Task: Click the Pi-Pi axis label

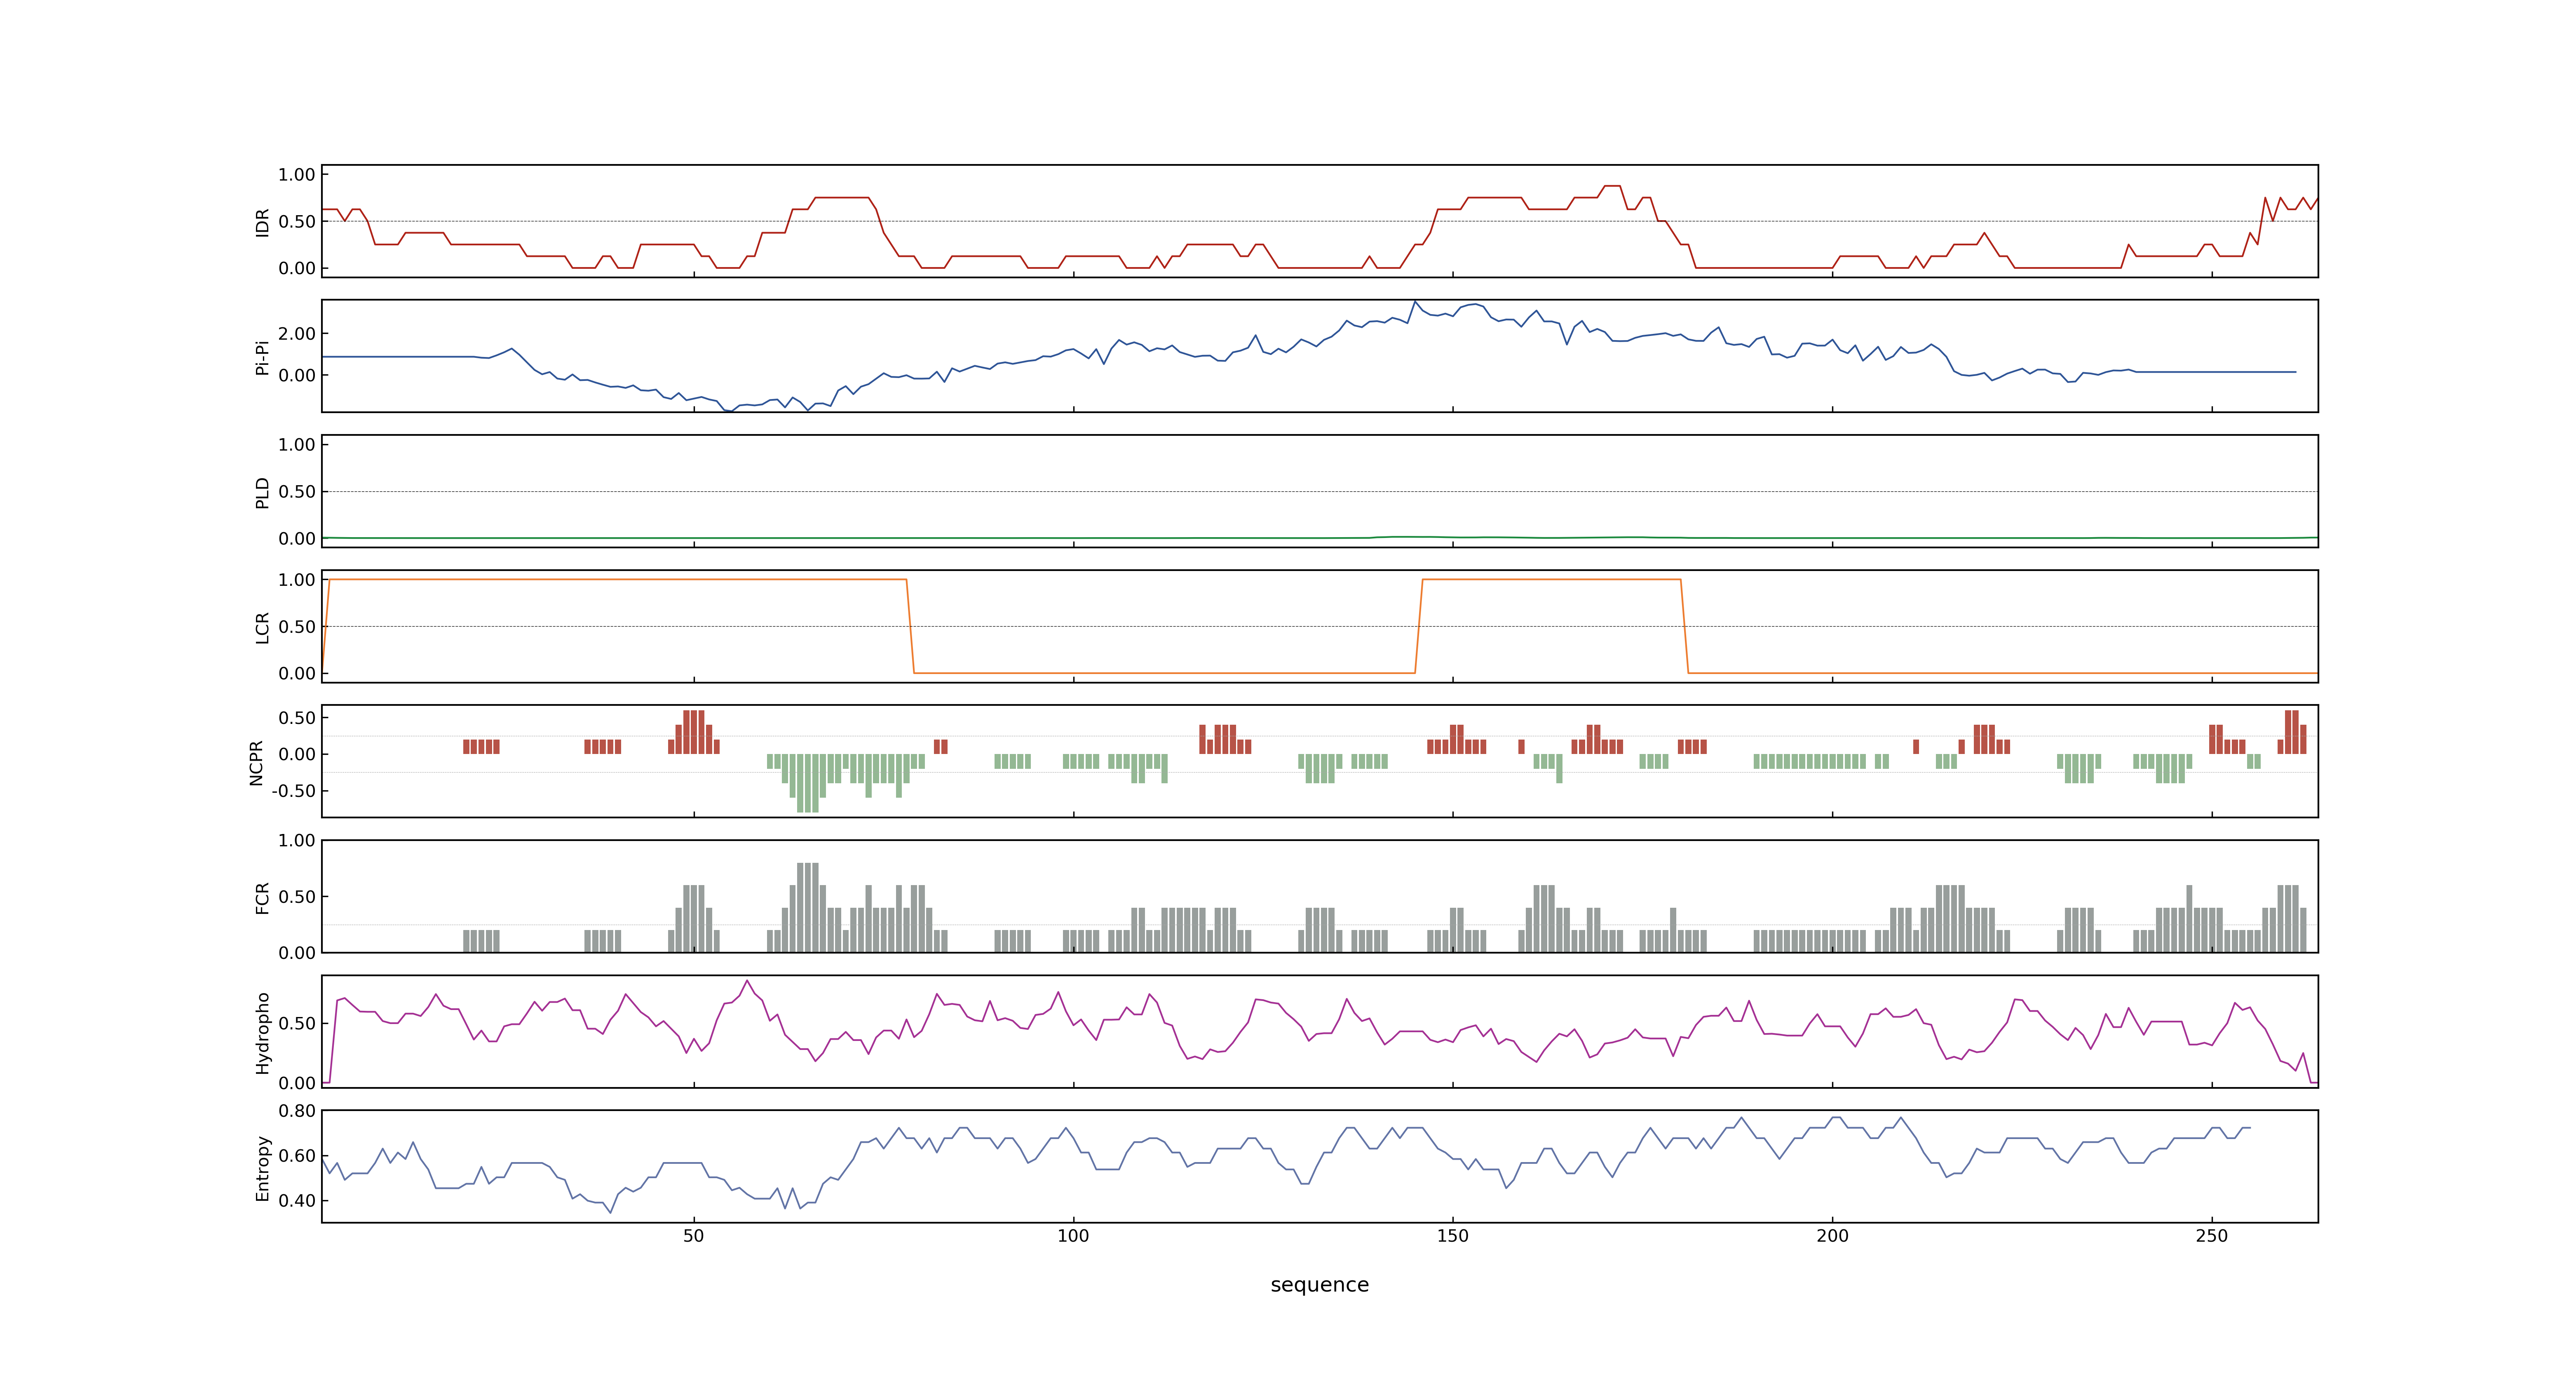Action: coord(262,358)
